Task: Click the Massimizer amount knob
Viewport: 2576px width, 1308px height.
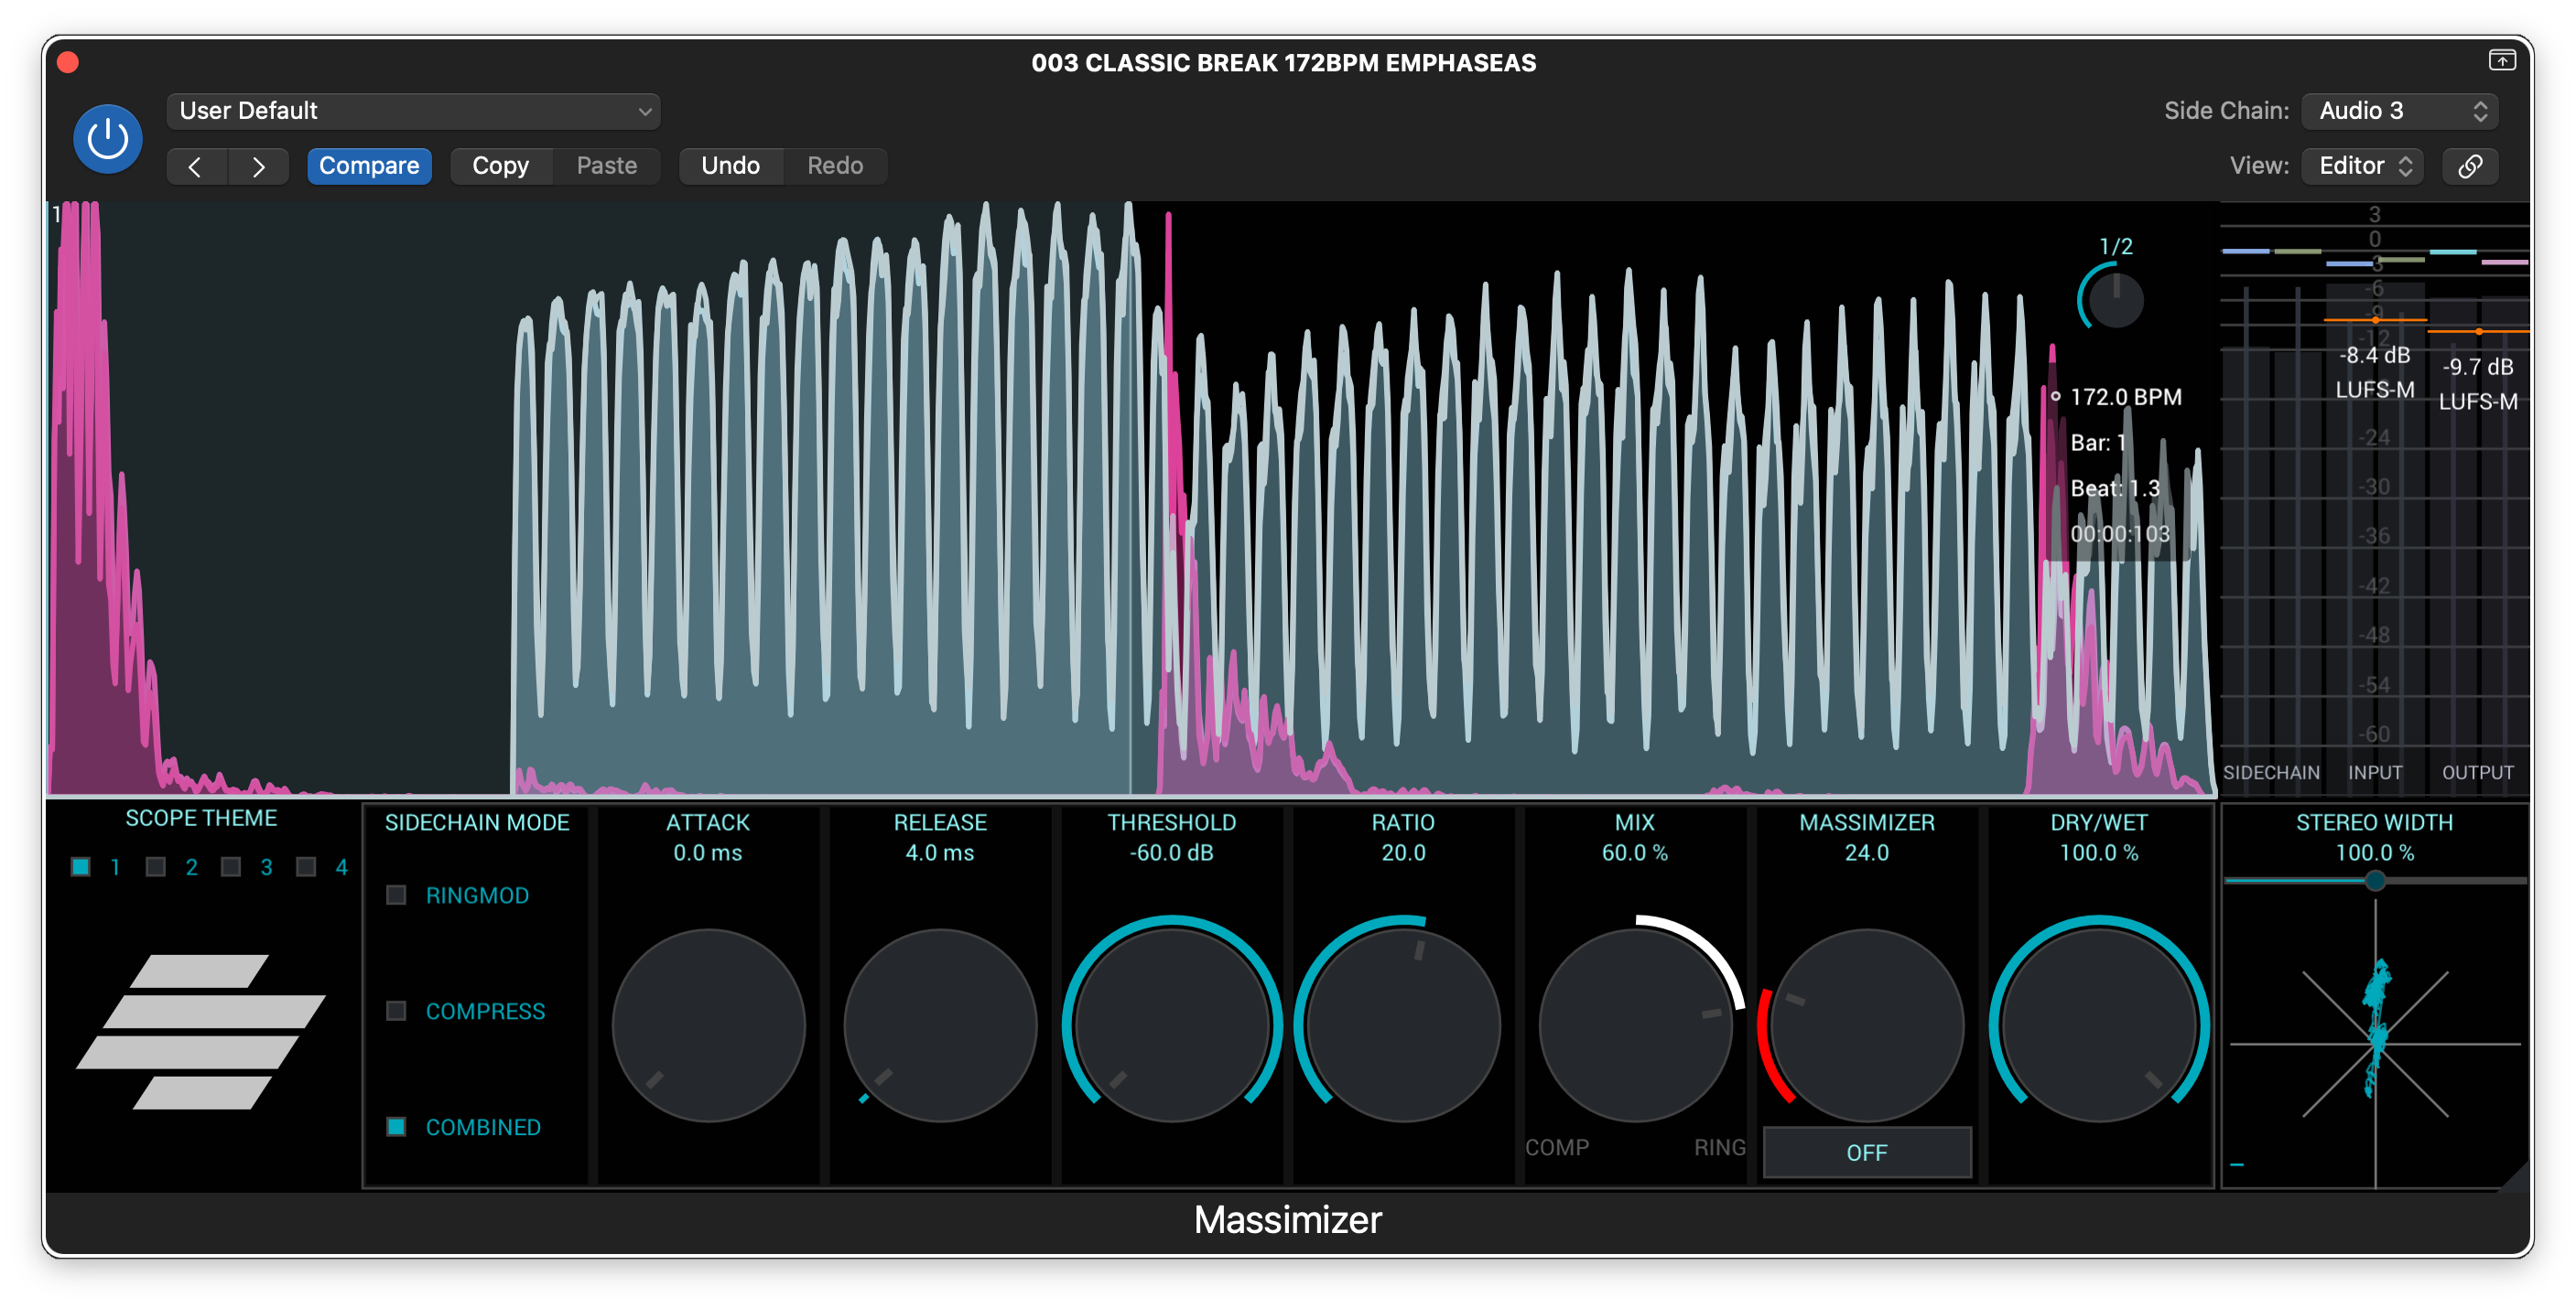Action: pyautogui.click(x=1867, y=1025)
